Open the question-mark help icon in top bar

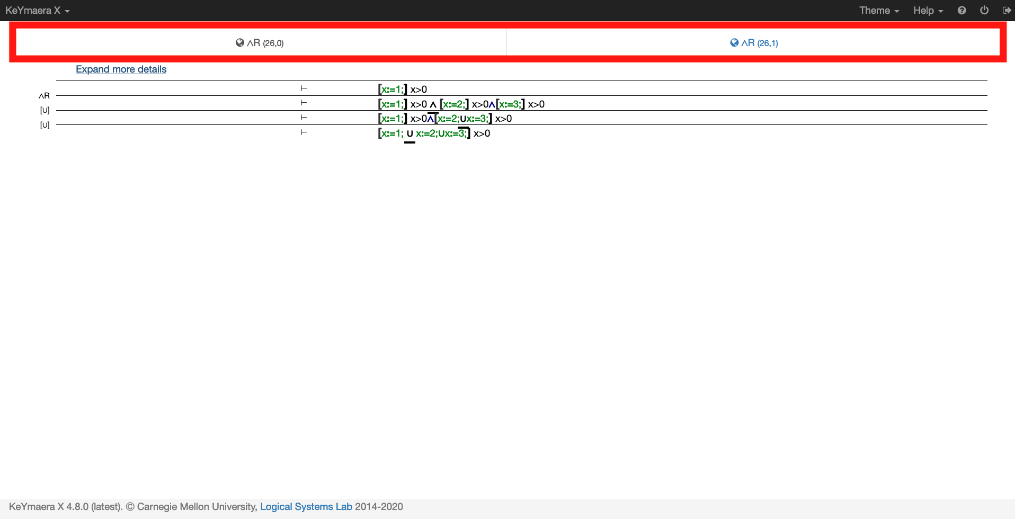click(x=962, y=10)
